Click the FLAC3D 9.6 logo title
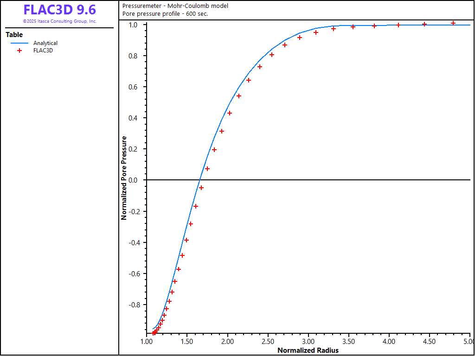The width and height of the screenshot is (475, 356). pos(59,10)
